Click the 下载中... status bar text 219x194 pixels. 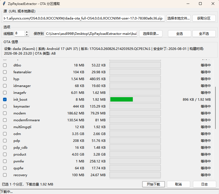[7, 192]
